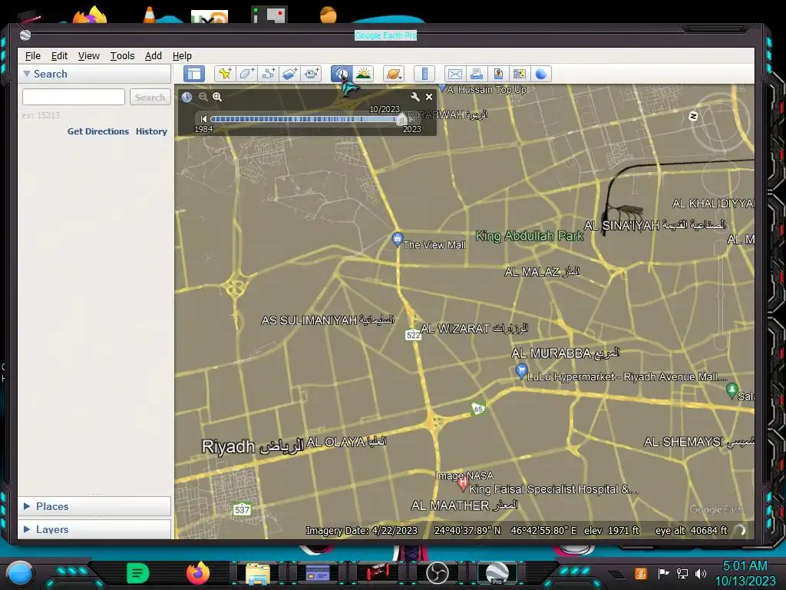This screenshot has width=786, height=590.
Task: Click the Record a Tour camera icon
Action: (x=312, y=75)
